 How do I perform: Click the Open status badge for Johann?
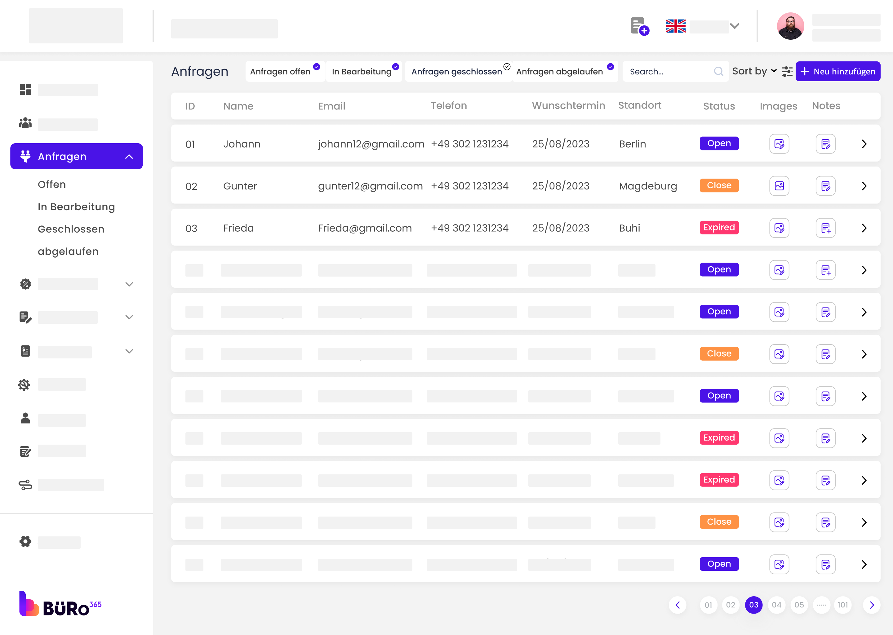[x=719, y=143]
